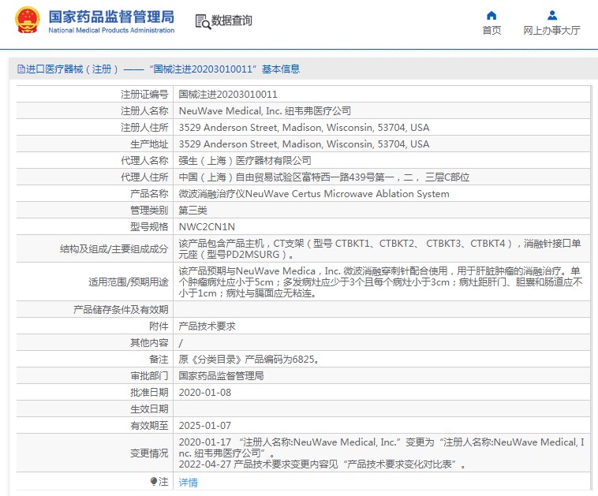Click the 有效期至 row label
The image size is (598, 496).
coord(149,426)
